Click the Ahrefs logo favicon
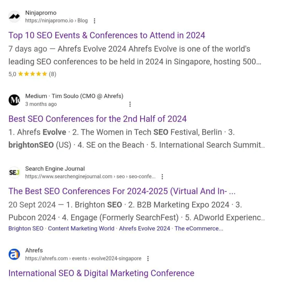The image size is (282, 282). coord(14,254)
